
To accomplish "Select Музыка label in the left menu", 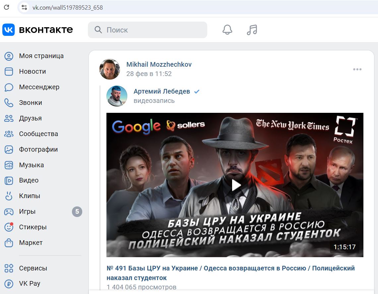I will coord(31,165).
